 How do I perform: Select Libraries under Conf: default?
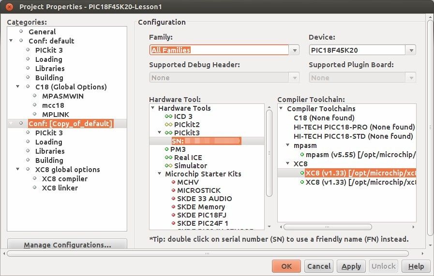tap(50, 69)
